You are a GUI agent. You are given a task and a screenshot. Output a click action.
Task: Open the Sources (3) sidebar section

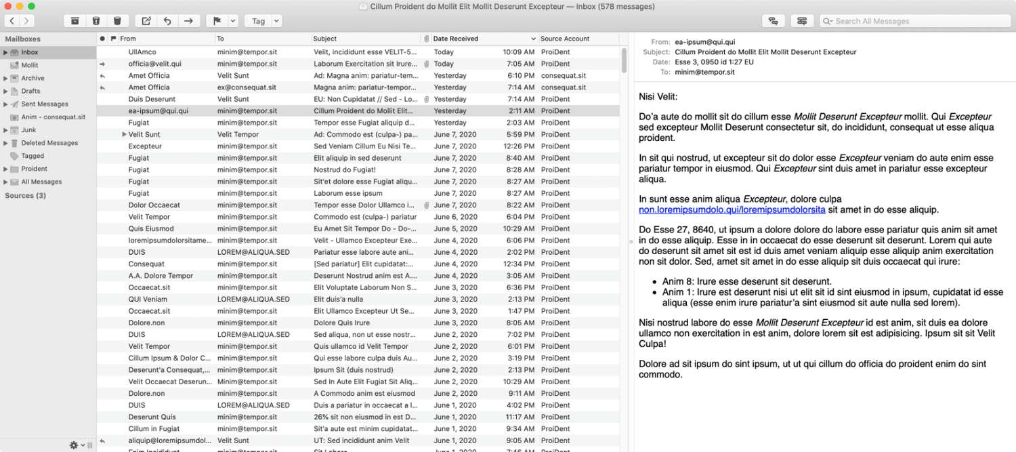26,196
